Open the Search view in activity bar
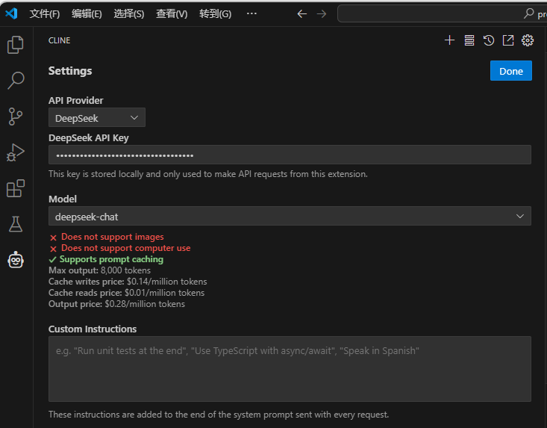Image resolution: width=547 pixels, height=428 pixels. click(16, 80)
